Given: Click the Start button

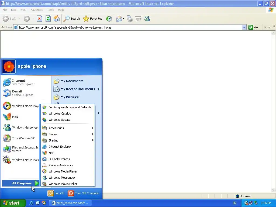Looking at the screenshot, I should point(13,203).
